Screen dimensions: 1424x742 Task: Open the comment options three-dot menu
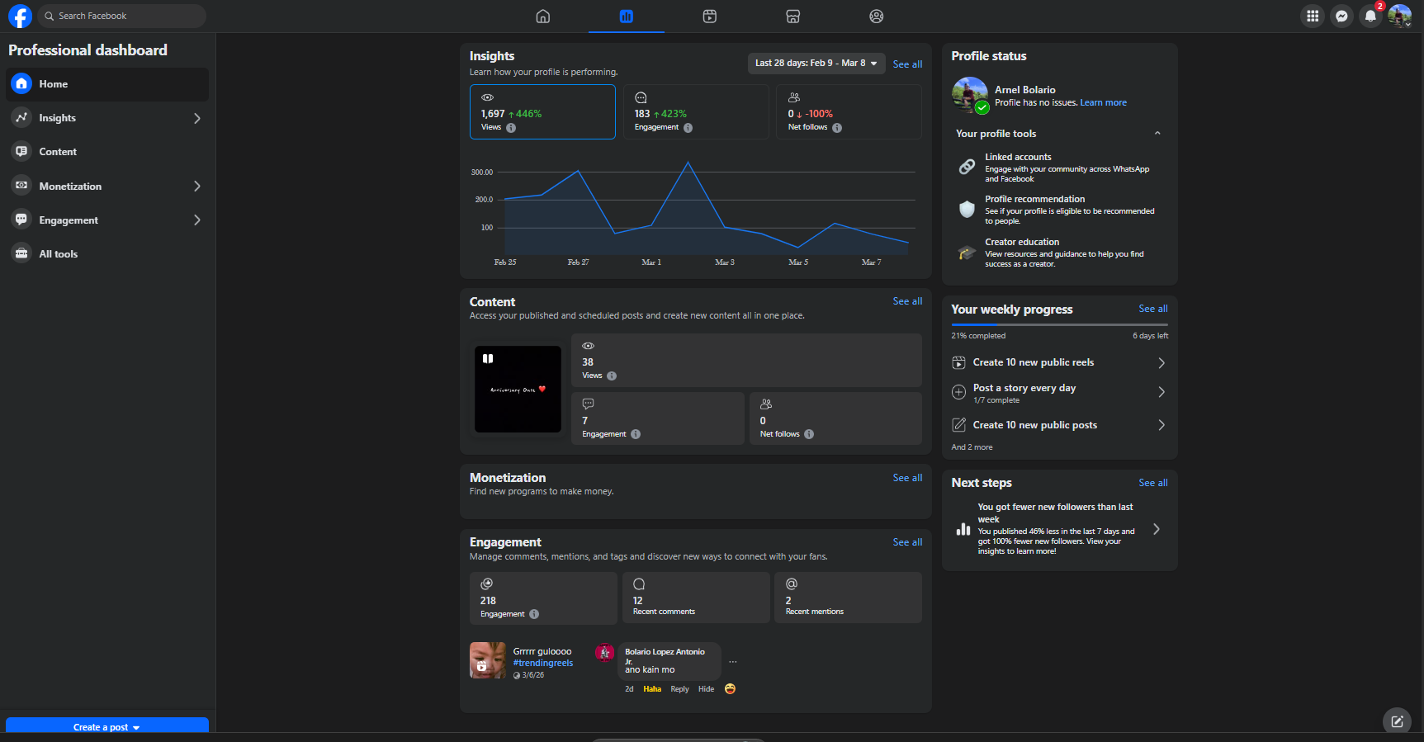733,662
